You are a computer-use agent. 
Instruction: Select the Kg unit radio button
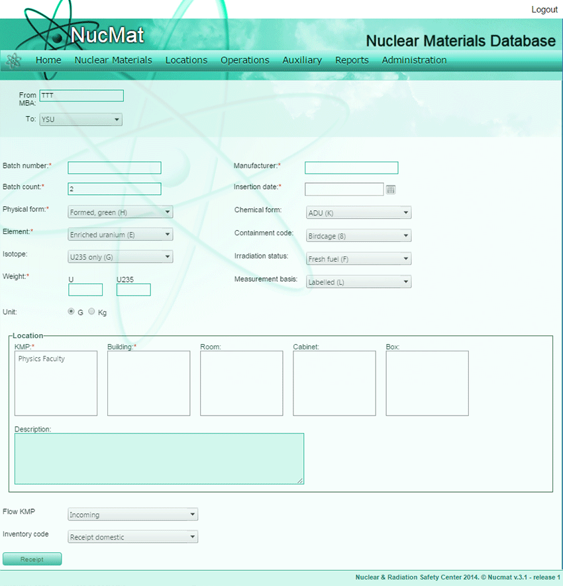tap(91, 312)
